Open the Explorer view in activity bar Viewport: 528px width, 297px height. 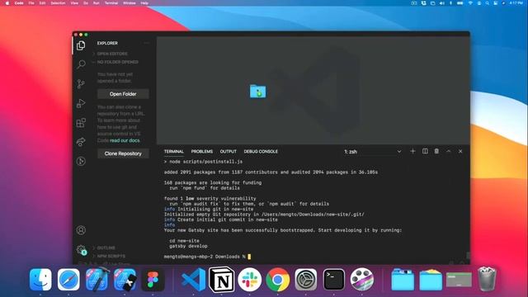[x=81, y=45]
